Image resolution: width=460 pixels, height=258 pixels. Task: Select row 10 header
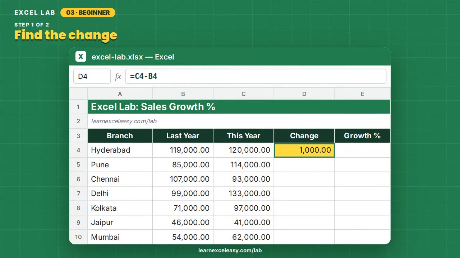78,237
